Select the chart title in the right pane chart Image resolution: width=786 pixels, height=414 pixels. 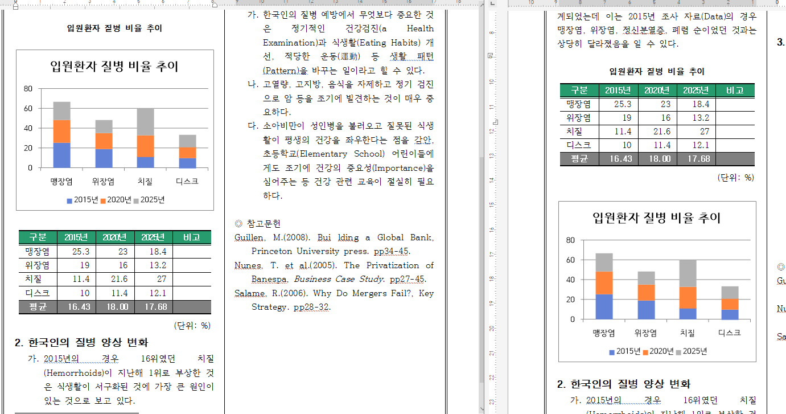[x=656, y=218]
